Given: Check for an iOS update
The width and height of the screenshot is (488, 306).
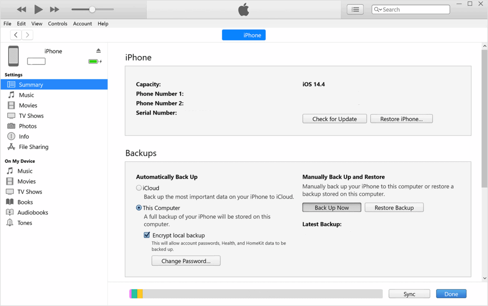Looking at the screenshot, I should (x=334, y=119).
